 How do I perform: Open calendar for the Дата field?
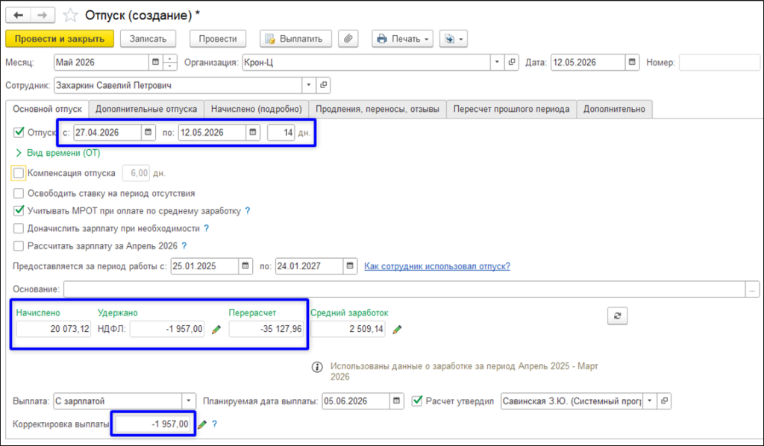(632, 63)
